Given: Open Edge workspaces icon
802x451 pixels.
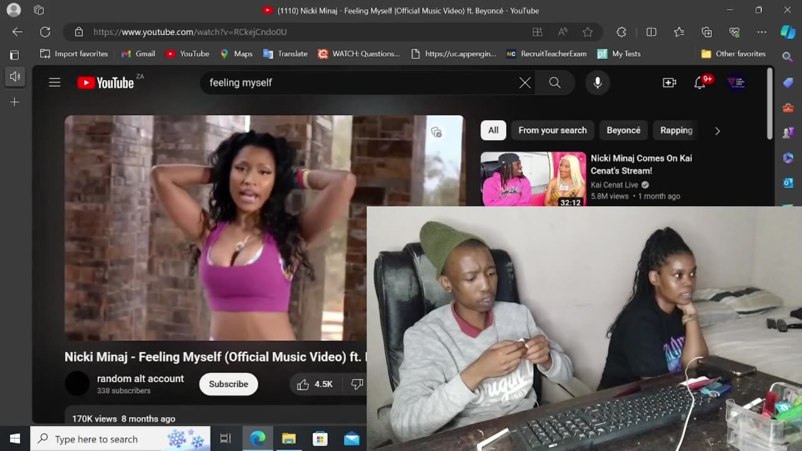Looking at the screenshot, I should 39,10.
